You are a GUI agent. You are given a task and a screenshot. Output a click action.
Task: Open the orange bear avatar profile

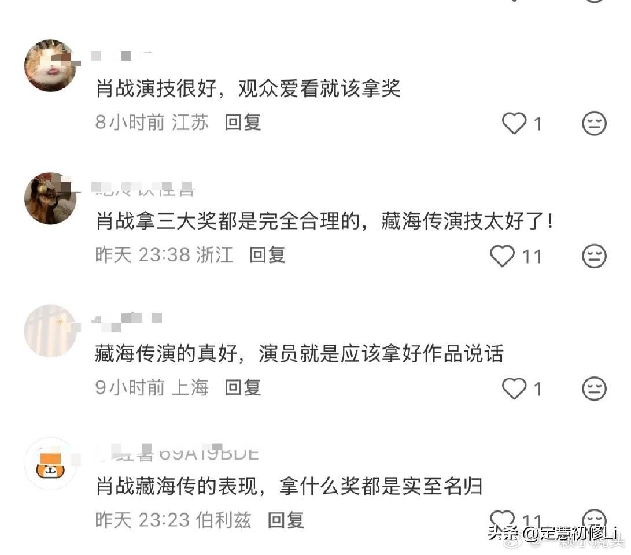click(x=51, y=463)
